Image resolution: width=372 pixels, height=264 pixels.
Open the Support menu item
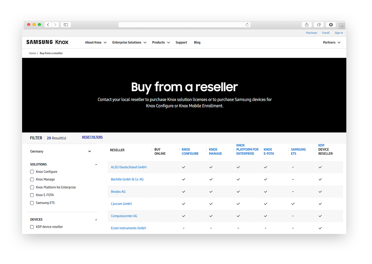181,43
